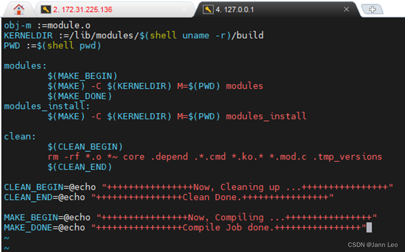Click '/build' at the KERNELDIR line's end
The height and width of the screenshot is (252, 405).
pos(248,35)
